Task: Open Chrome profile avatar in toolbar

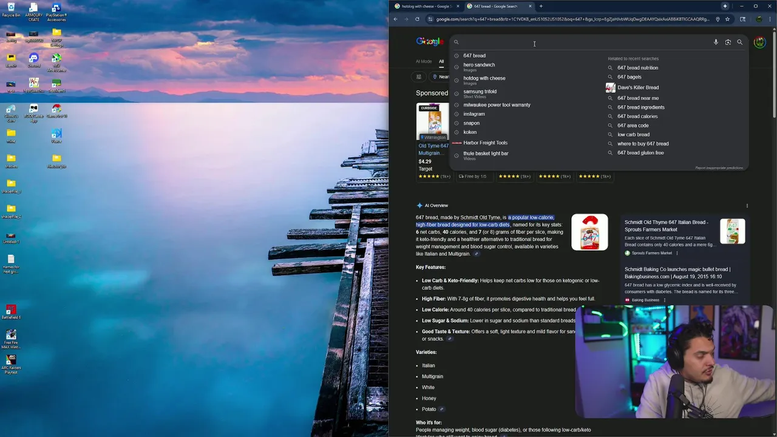Action: [759, 19]
